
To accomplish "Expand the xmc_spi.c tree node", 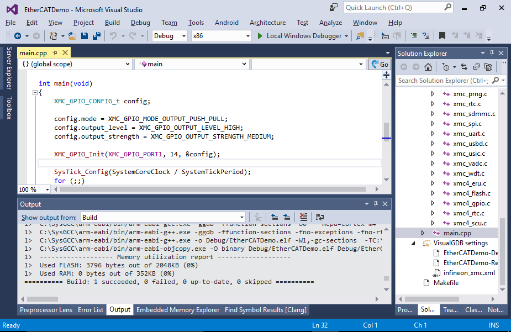I will [x=433, y=124].
